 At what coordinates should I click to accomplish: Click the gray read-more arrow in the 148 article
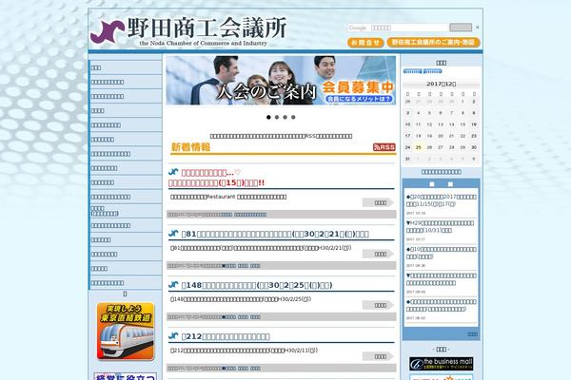point(378,305)
